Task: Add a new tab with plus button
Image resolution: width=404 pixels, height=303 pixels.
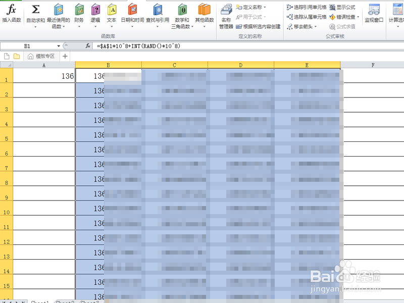Action: pos(65,56)
